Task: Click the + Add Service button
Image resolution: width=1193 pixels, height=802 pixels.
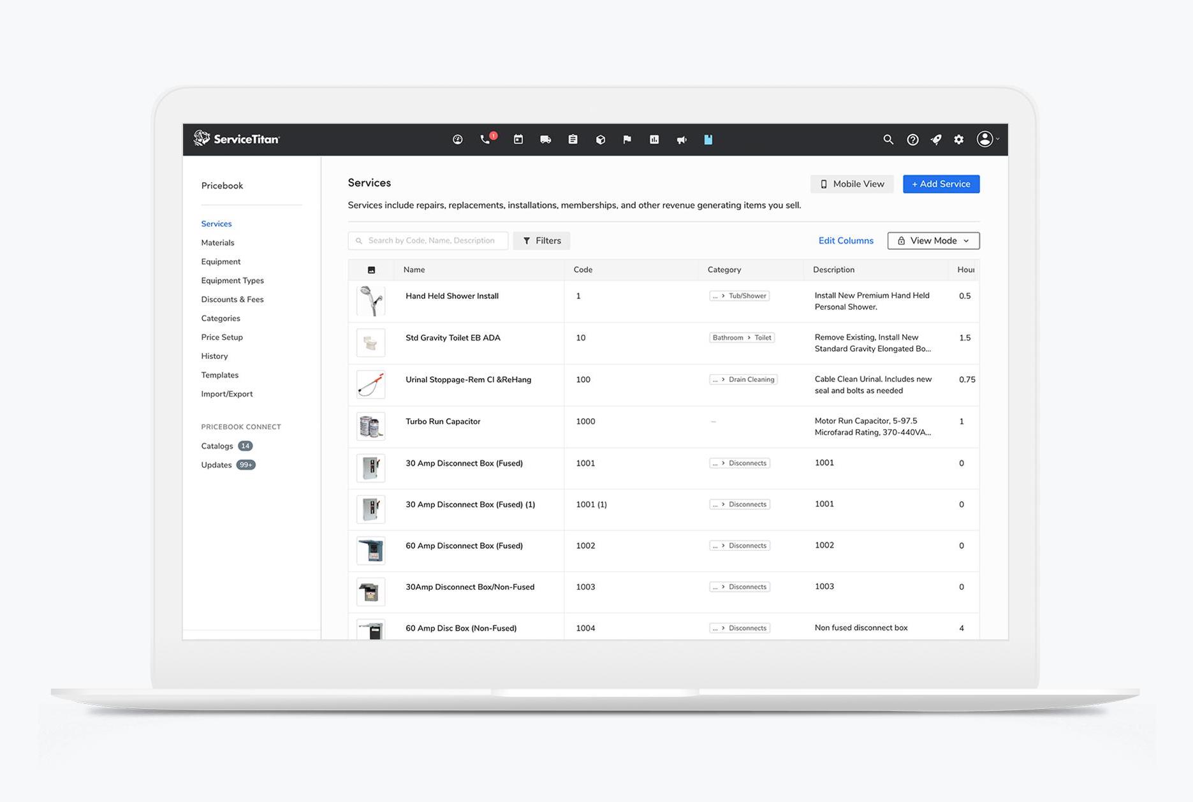Action: [941, 184]
